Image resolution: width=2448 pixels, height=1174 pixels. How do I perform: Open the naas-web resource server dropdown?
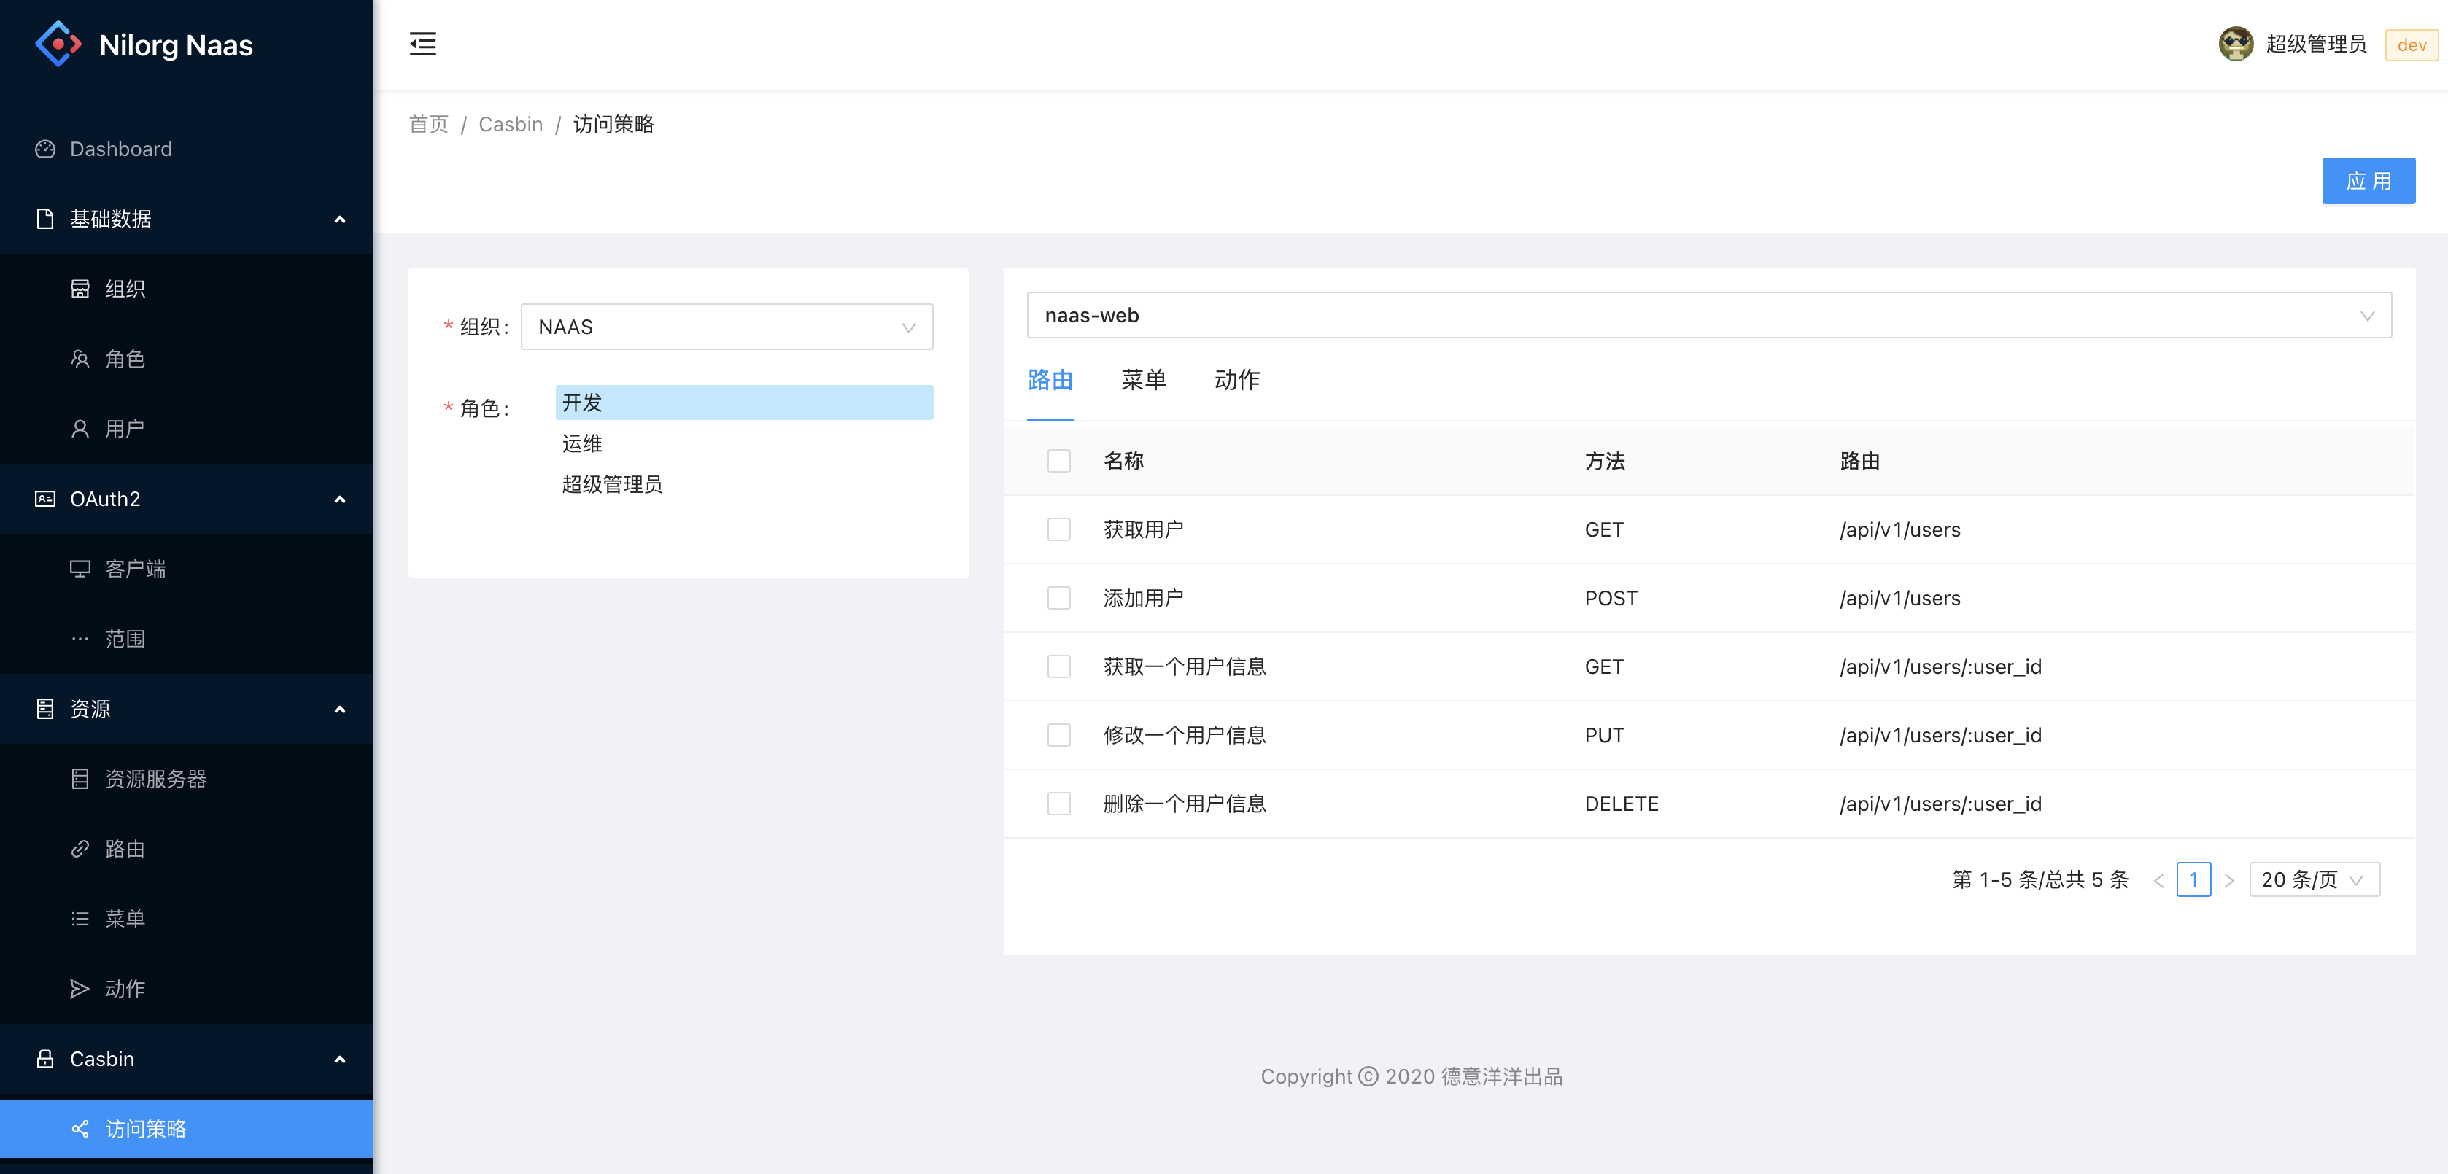[x=1708, y=315]
